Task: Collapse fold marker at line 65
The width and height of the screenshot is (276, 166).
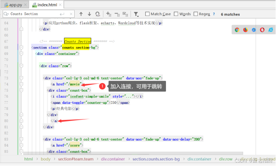Action: [x=21, y=29]
